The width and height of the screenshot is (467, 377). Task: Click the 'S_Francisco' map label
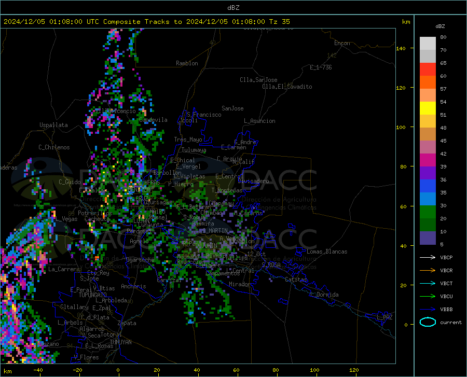[x=204, y=115]
